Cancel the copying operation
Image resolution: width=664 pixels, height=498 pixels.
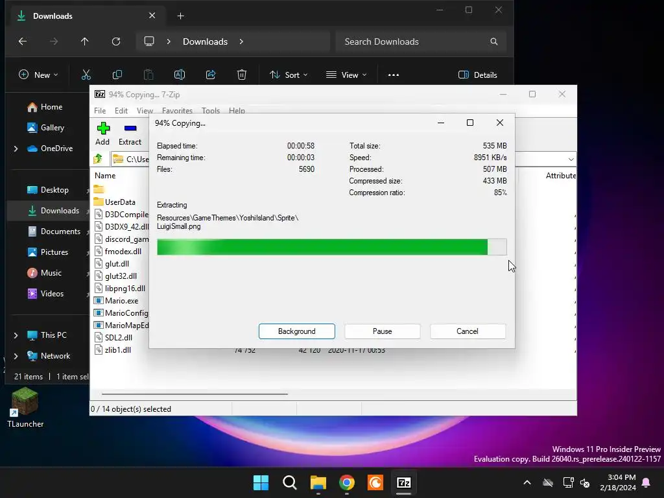click(468, 331)
